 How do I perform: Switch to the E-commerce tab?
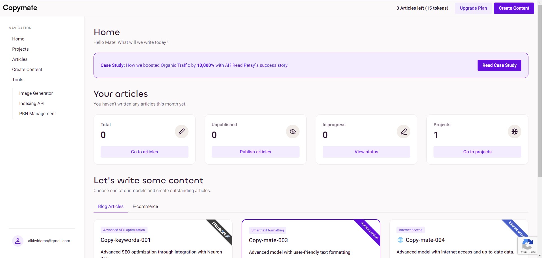[145, 207]
